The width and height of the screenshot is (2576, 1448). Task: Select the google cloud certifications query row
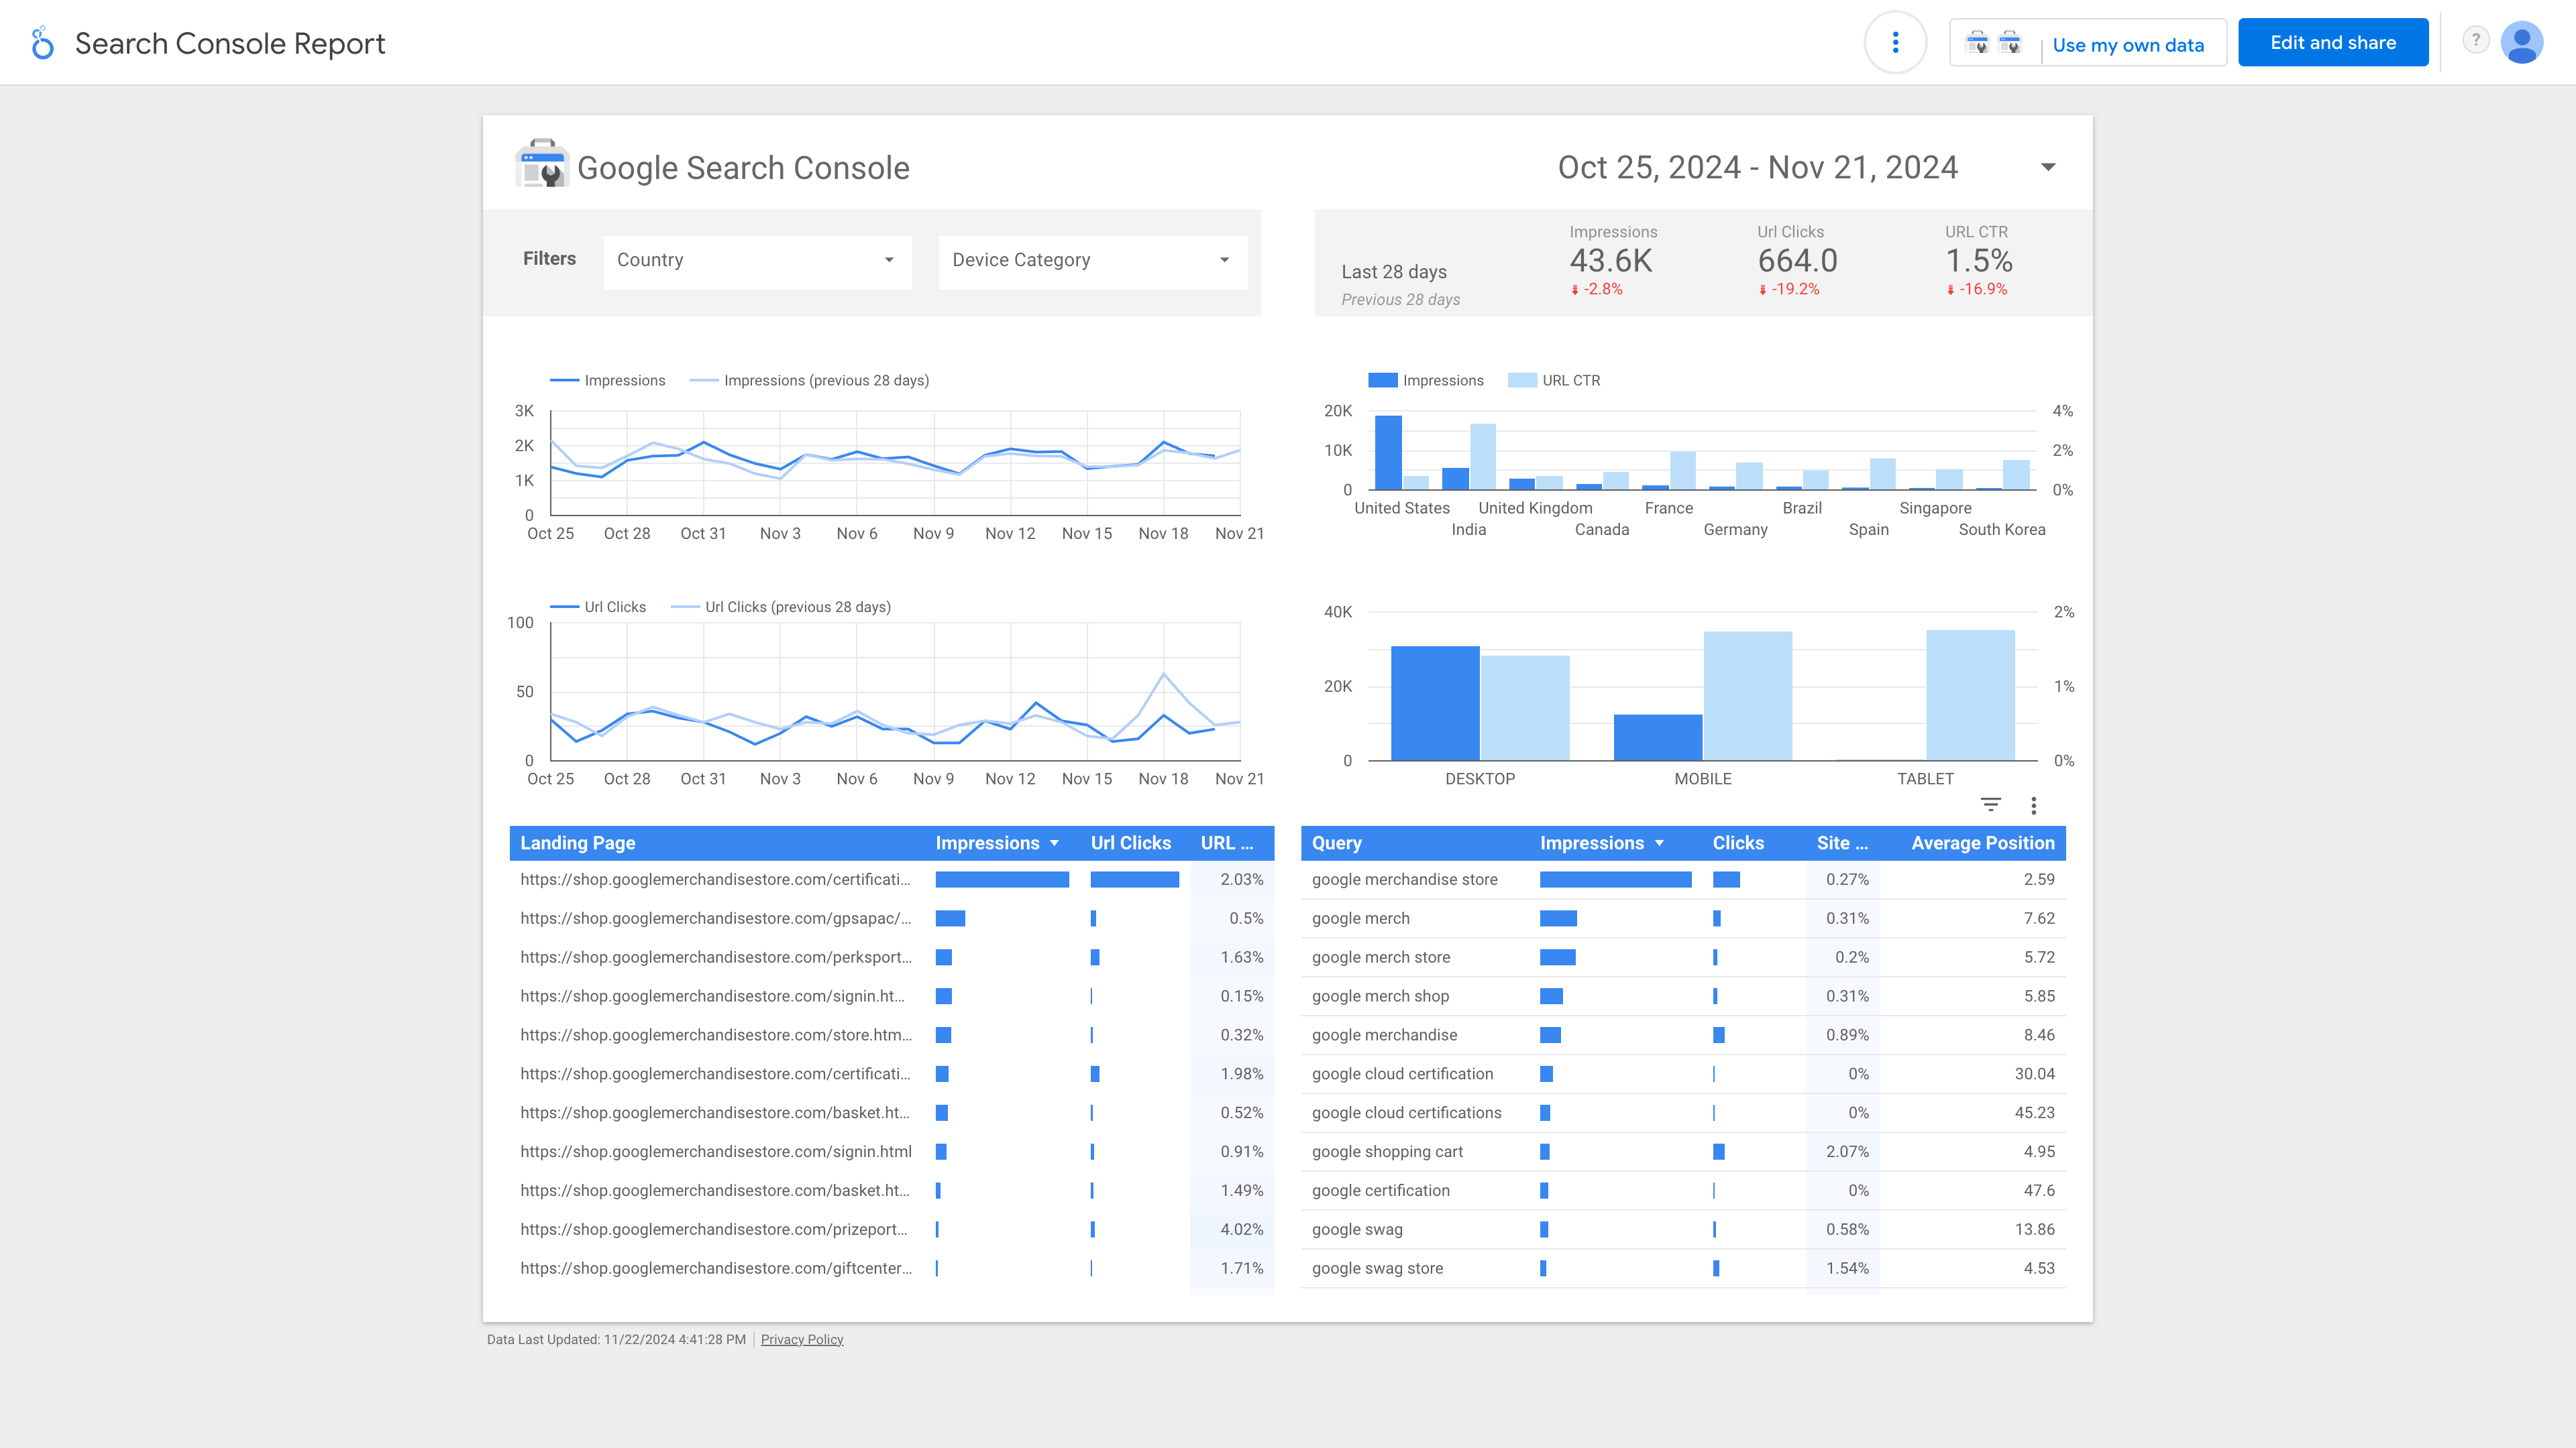[1683, 1113]
